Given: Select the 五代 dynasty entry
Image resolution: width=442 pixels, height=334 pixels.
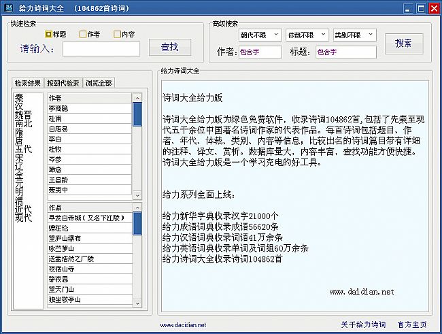Looking at the screenshot, I should pos(23,149).
